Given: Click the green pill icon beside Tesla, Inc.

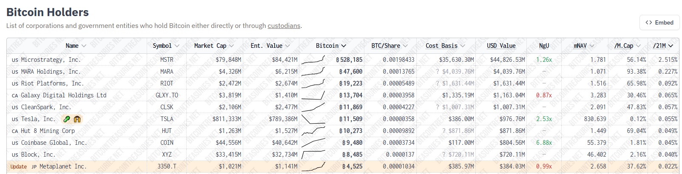Looking at the screenshot, I should coord(67,119).
